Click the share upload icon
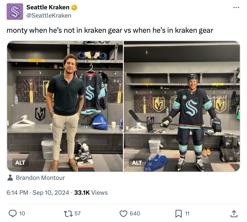Screen dimensions: 247x222 click(x=234, y=214)
